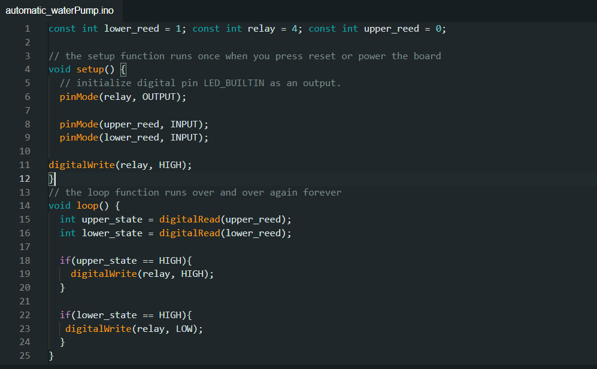This screenshot has width=597, height=369.
Task: Click upper_reed in the line 1 declaration
Action: point(391,29)
